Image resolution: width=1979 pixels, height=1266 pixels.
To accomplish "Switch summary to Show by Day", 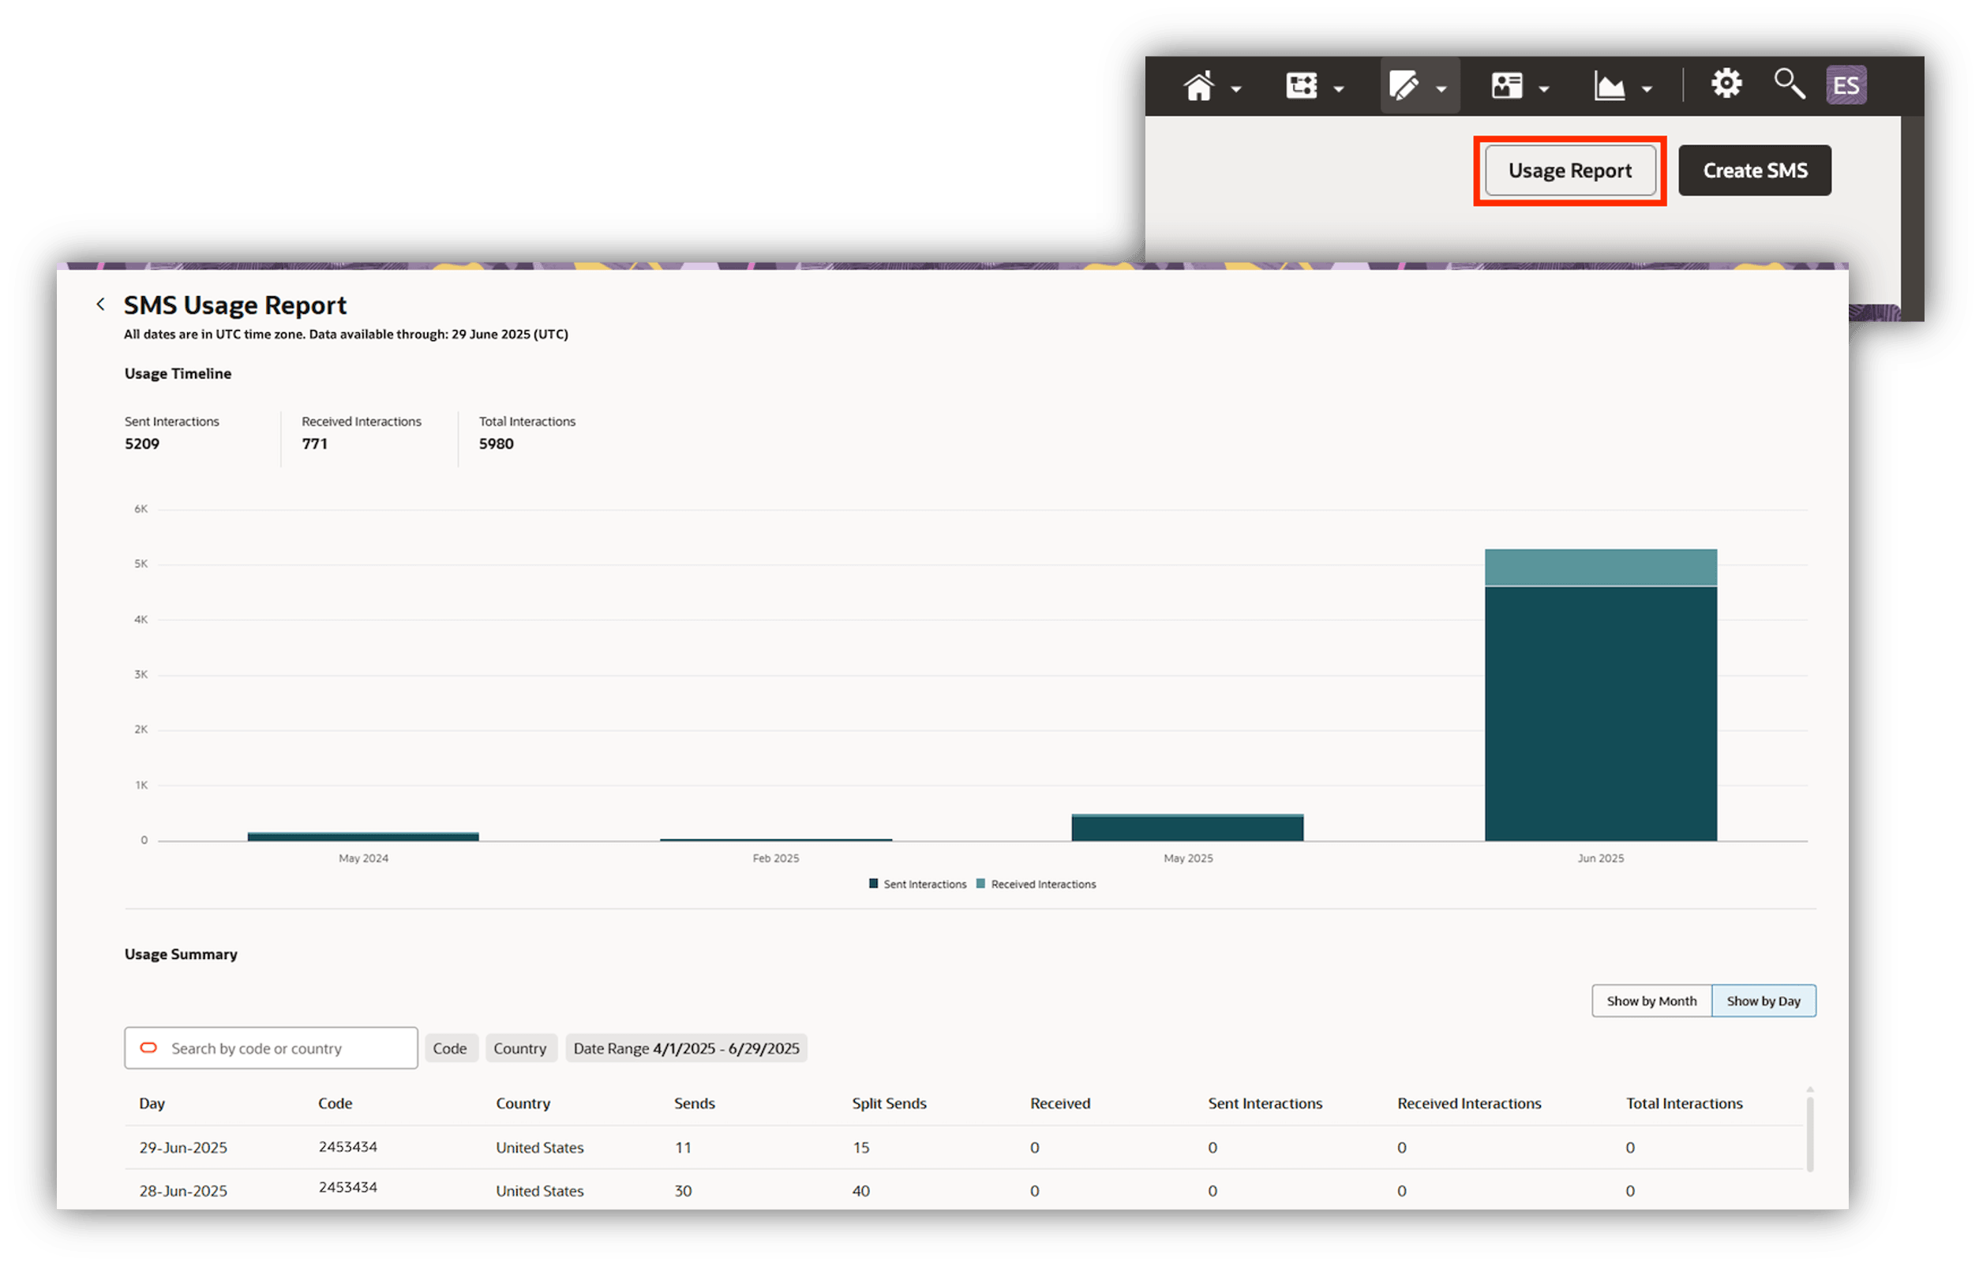I will tap(1763, 1001).
